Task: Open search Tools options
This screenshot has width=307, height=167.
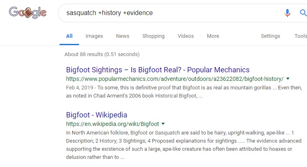Action: 300,36
